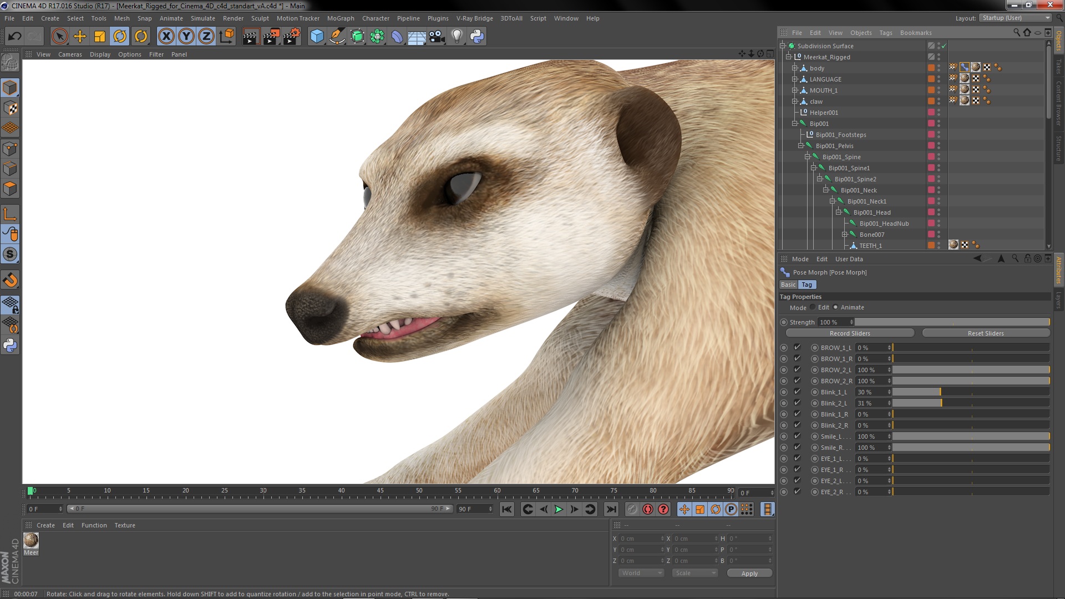Expand the body object tree
This screenshot has height=599, width=1065.
794,68
